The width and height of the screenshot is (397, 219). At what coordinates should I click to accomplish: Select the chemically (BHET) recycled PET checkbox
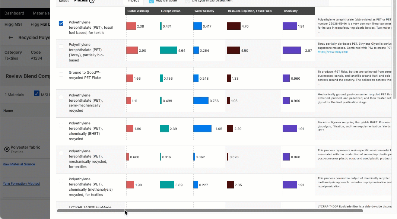point(61,125)
